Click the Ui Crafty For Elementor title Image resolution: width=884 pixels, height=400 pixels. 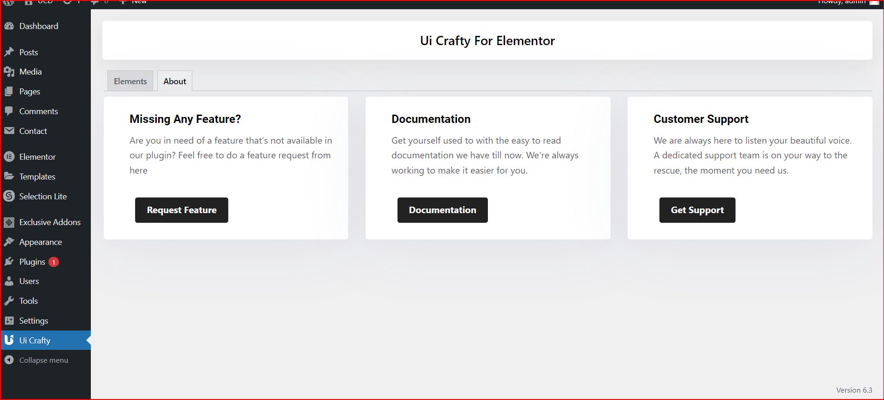(x=487, y=41)
